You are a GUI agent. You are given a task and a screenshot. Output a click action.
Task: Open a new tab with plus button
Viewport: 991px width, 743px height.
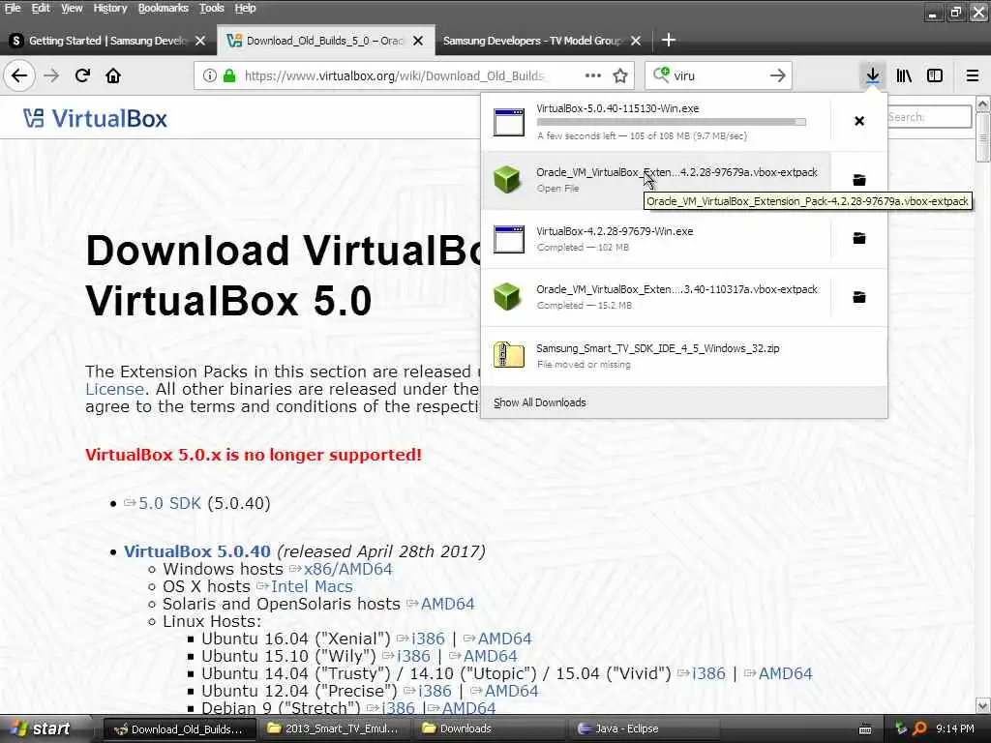[668, 41]
